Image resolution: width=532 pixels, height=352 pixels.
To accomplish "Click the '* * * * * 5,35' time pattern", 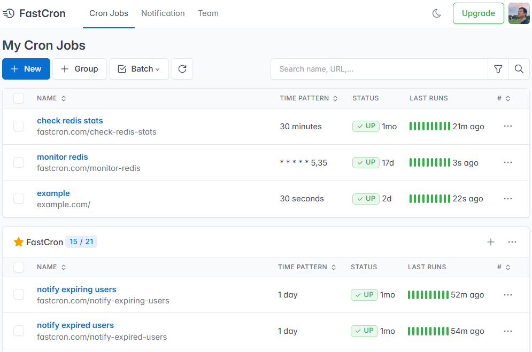I will tap(304, 162).
